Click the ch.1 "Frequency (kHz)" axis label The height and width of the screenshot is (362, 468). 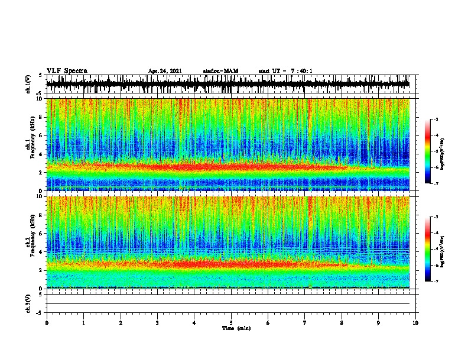tap(32, 137)
